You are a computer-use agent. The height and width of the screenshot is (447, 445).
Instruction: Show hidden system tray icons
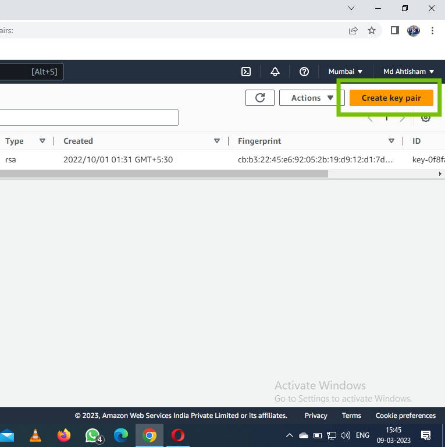click(x=290, y=435)
